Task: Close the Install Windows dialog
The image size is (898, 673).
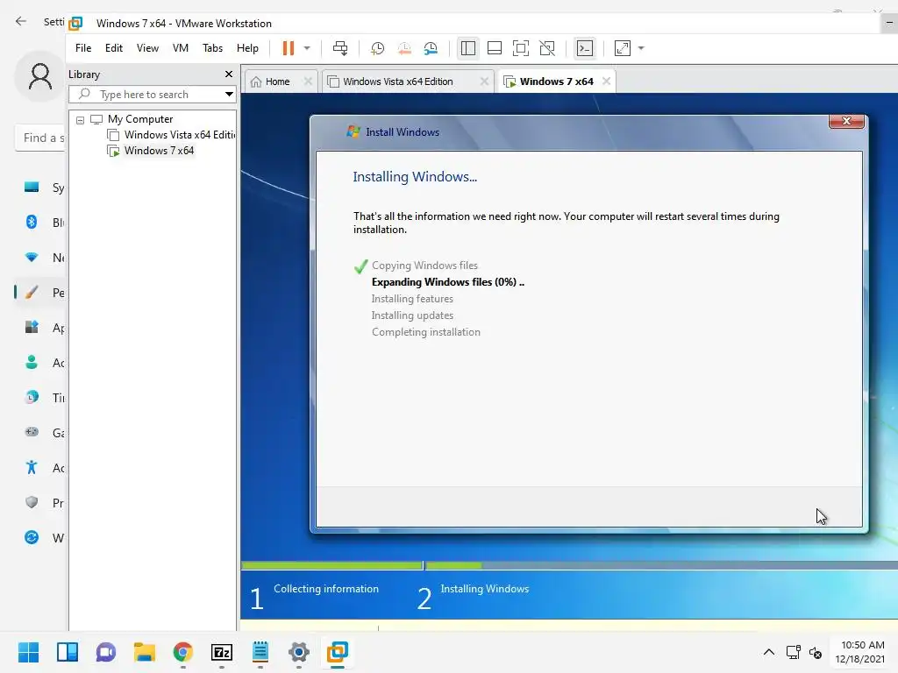Action: [846, 121]
